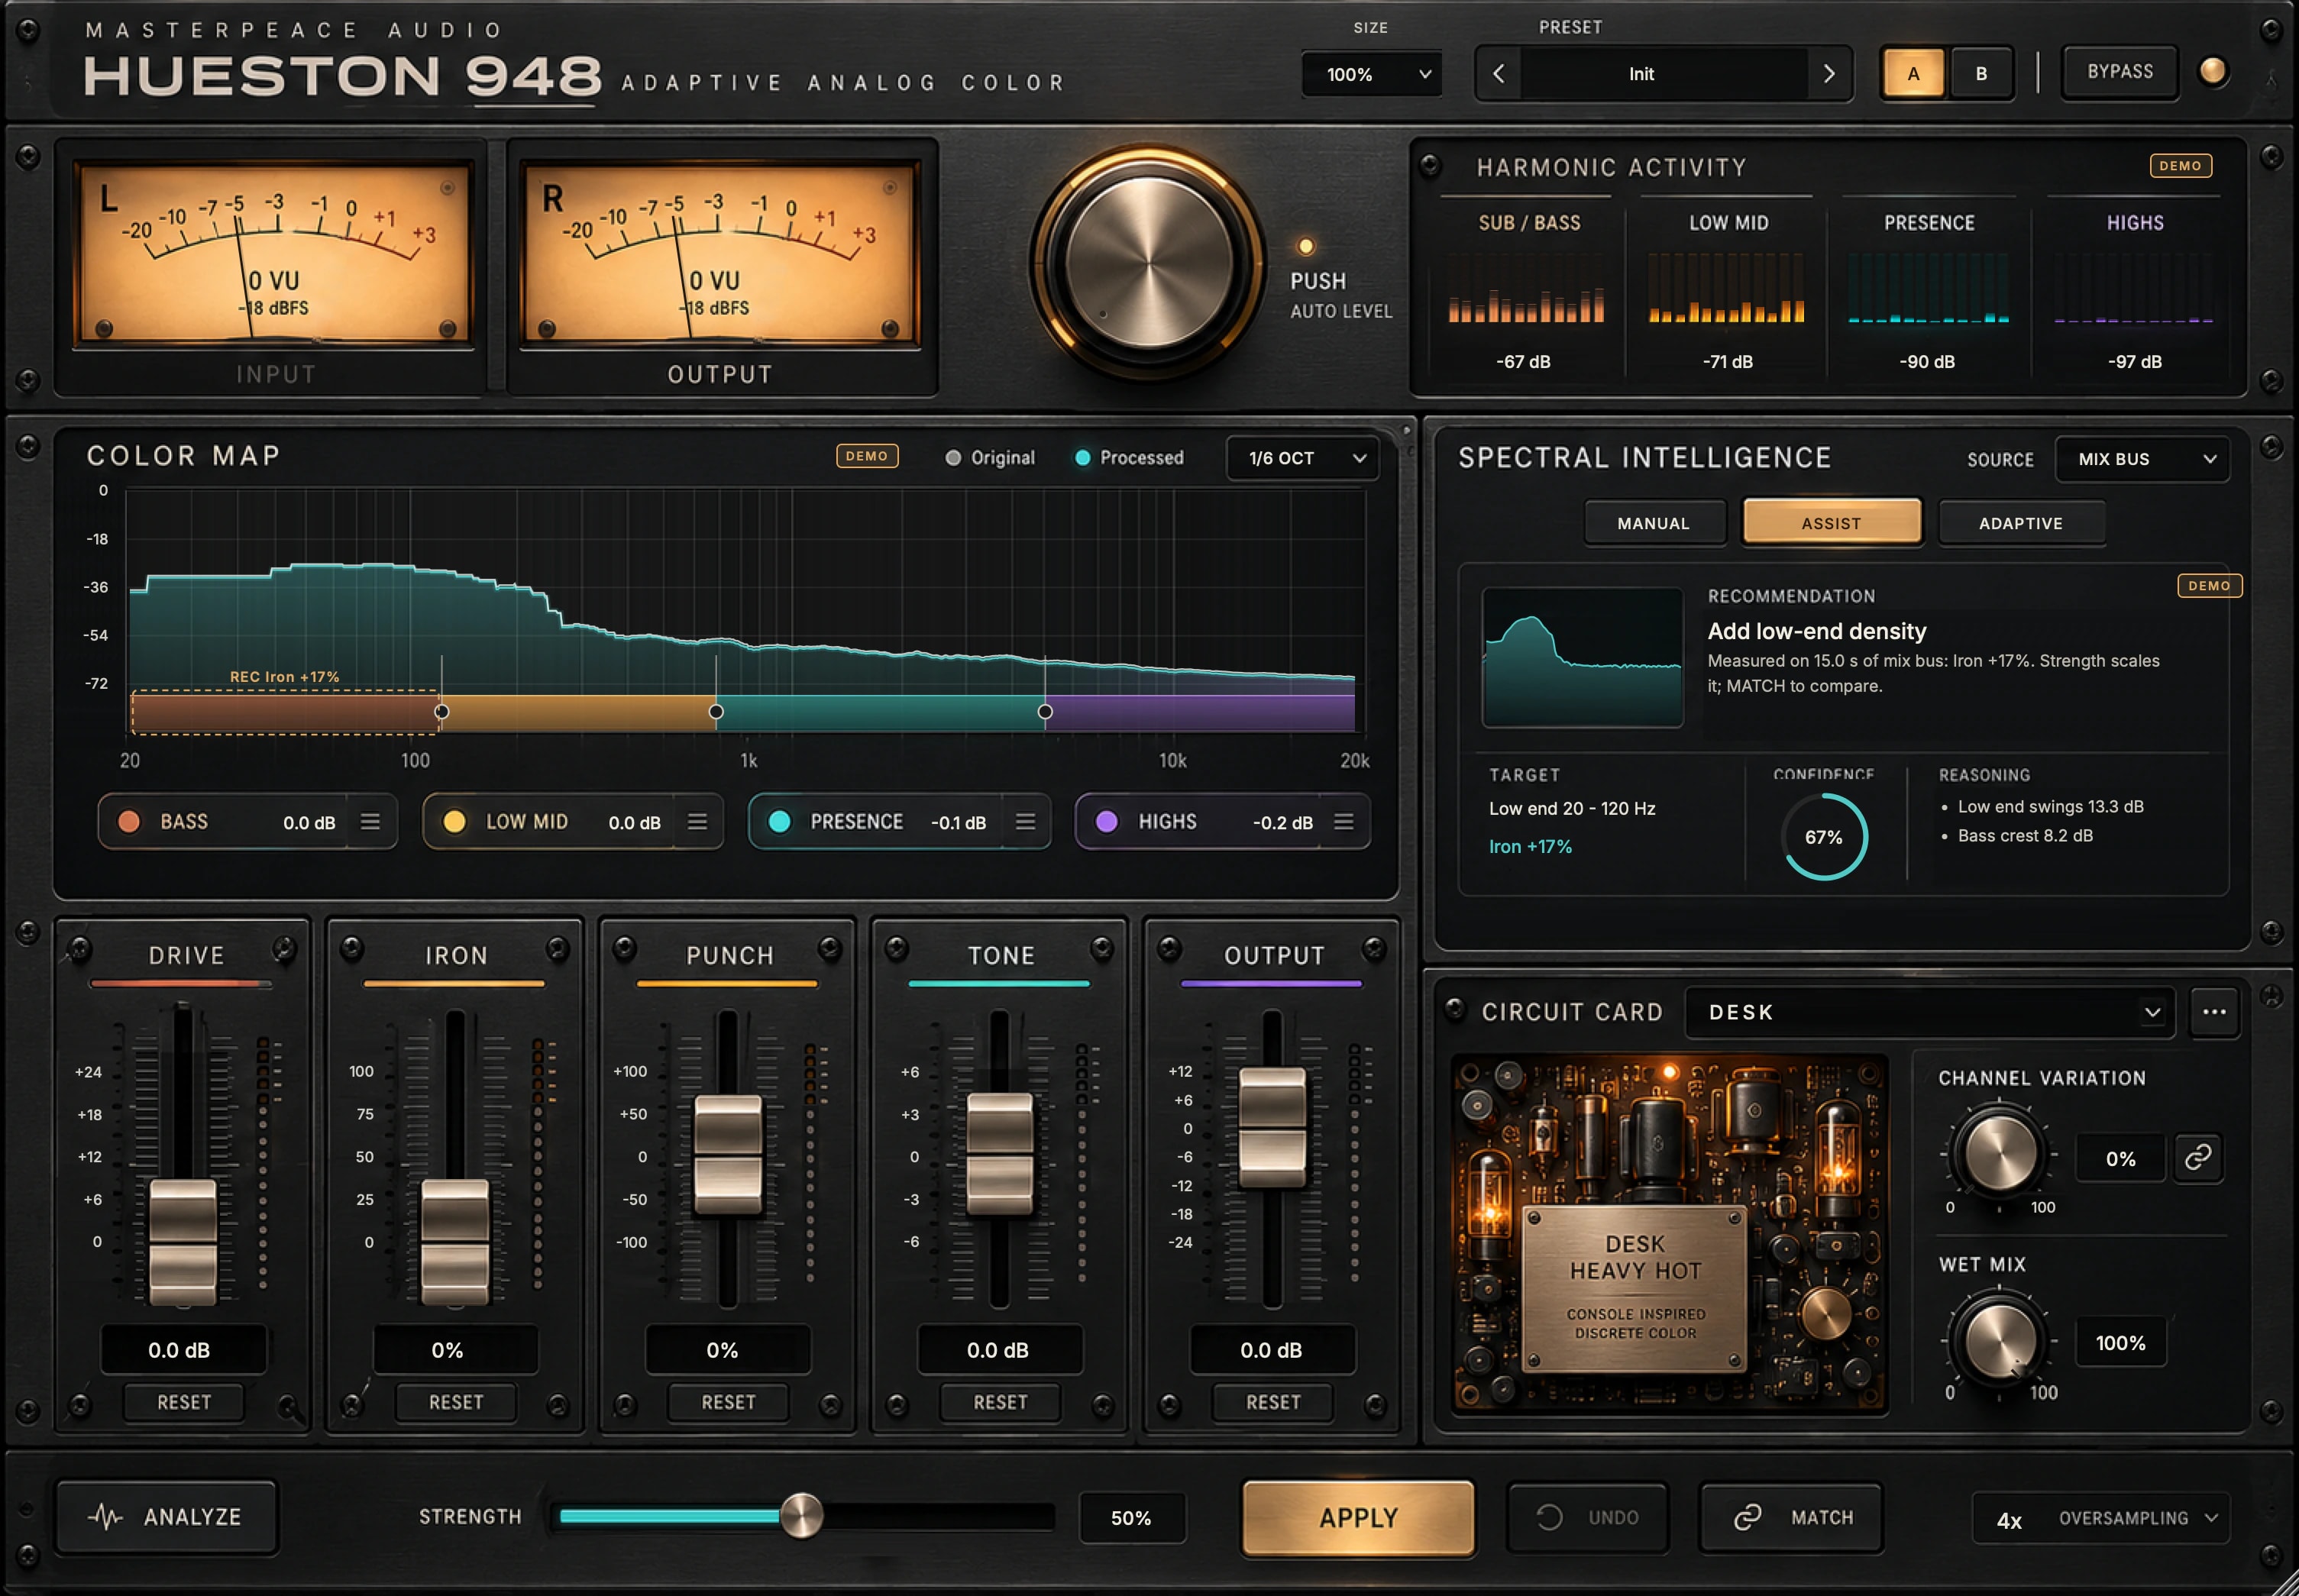2299x1596 pixels.
Task: Go to the previous preset arrow
Action: pos(1498,74)
